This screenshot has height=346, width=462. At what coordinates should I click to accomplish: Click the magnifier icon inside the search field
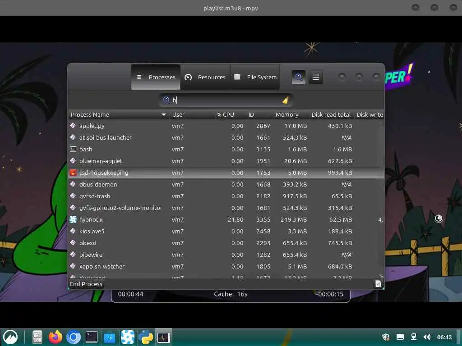[166, 100]
